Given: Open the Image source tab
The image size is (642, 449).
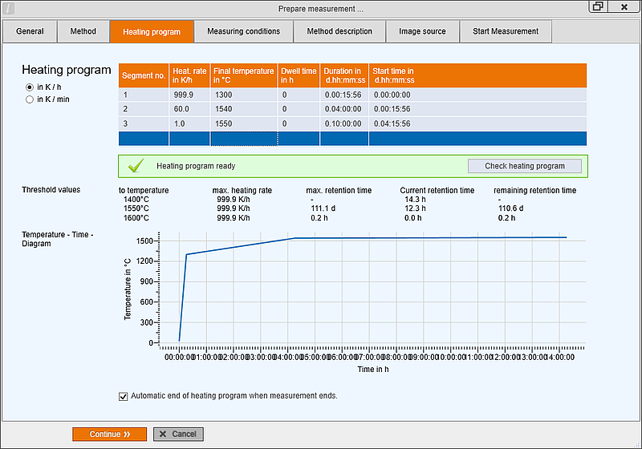Looking at the screenshot, I should point(422,31).
